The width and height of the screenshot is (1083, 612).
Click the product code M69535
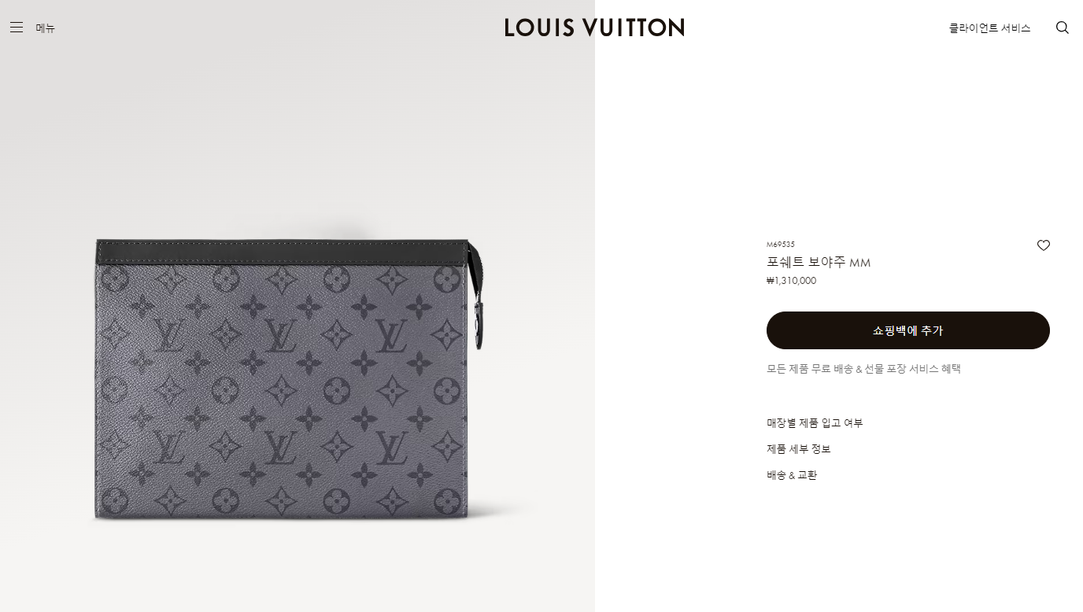pyautogui.click(x=781, y=245)
